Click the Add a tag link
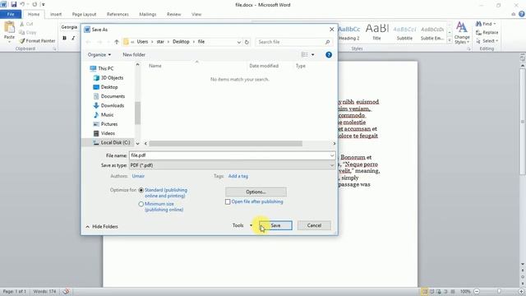Screen dimensions: 526x296 (238, 176)
